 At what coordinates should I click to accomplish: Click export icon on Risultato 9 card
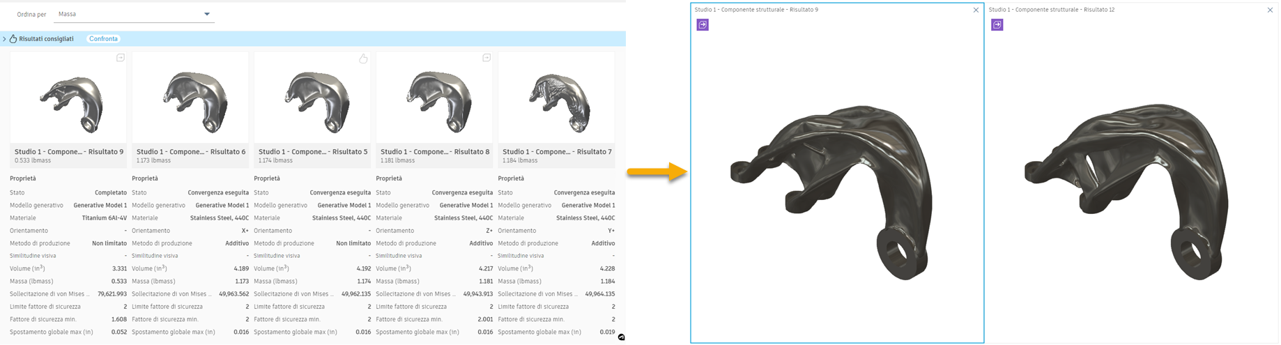click(121, 58)
